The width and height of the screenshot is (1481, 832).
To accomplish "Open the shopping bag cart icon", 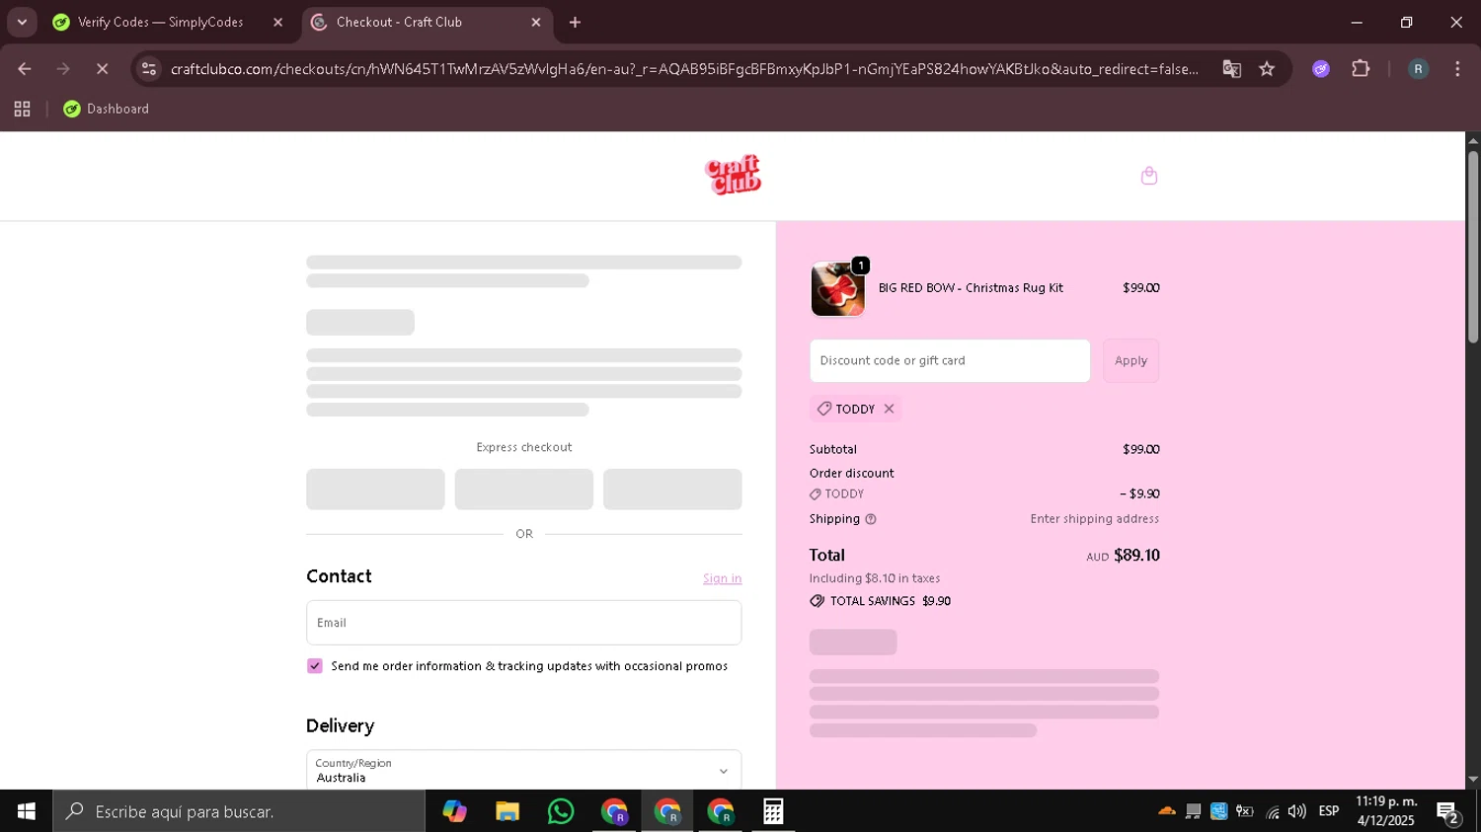I will pos(1148,176).
